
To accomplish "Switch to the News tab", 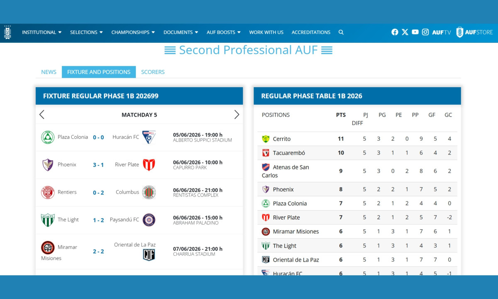I will [x=49, y=72].
